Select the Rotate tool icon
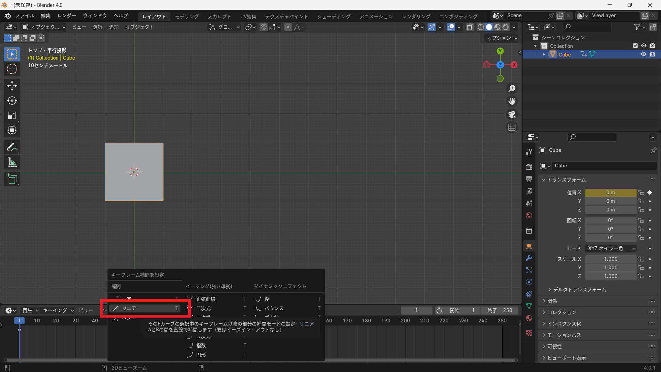Screen dimensions: 661x372 click(x=12, y=101)
